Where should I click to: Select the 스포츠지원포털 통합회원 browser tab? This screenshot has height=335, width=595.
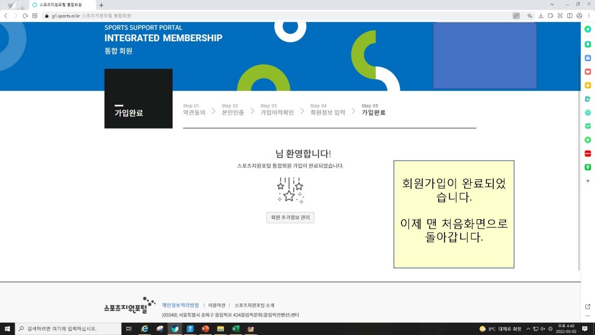[61, 5]
